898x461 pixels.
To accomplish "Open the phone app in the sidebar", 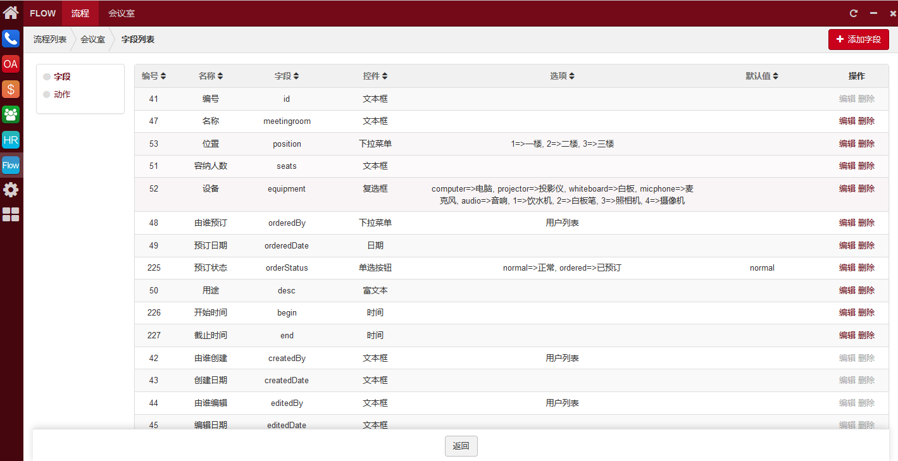I will (11, 39).
